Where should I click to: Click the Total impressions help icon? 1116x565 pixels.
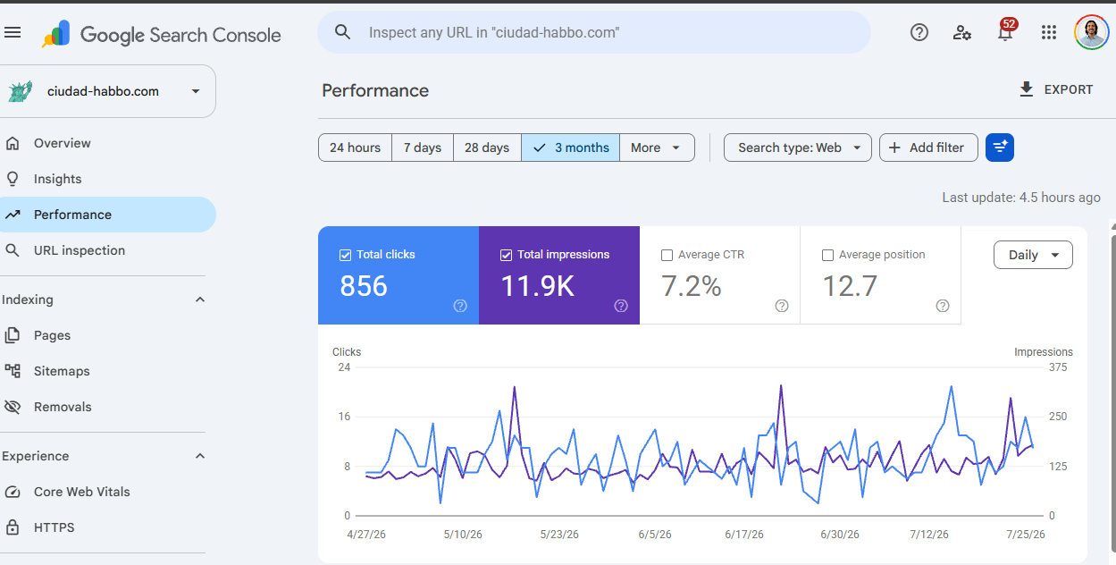[x=621, y=306]
